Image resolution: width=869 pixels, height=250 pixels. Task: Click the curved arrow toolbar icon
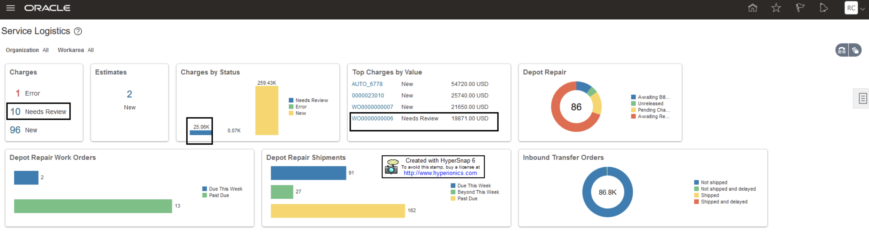(842, 50)
